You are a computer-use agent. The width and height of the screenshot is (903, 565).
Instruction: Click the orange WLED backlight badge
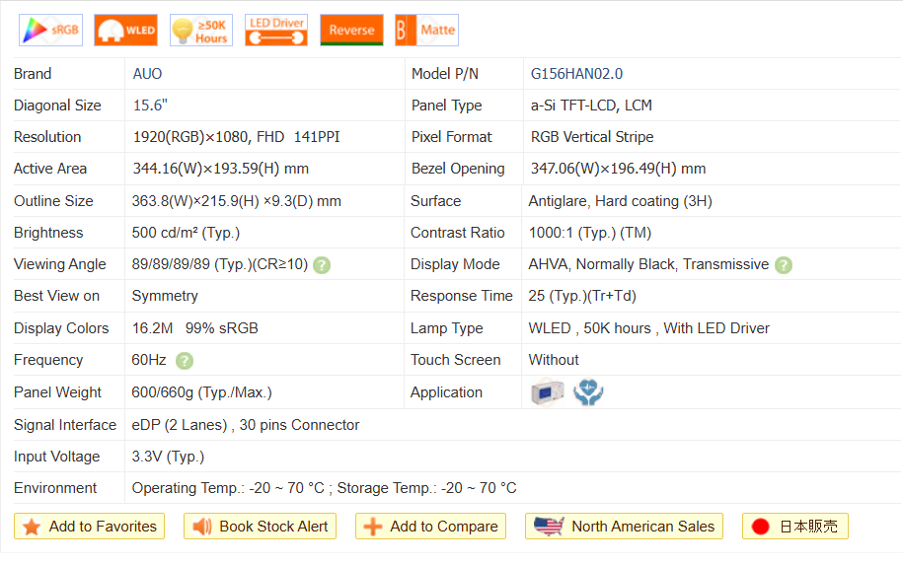point(125,31)
